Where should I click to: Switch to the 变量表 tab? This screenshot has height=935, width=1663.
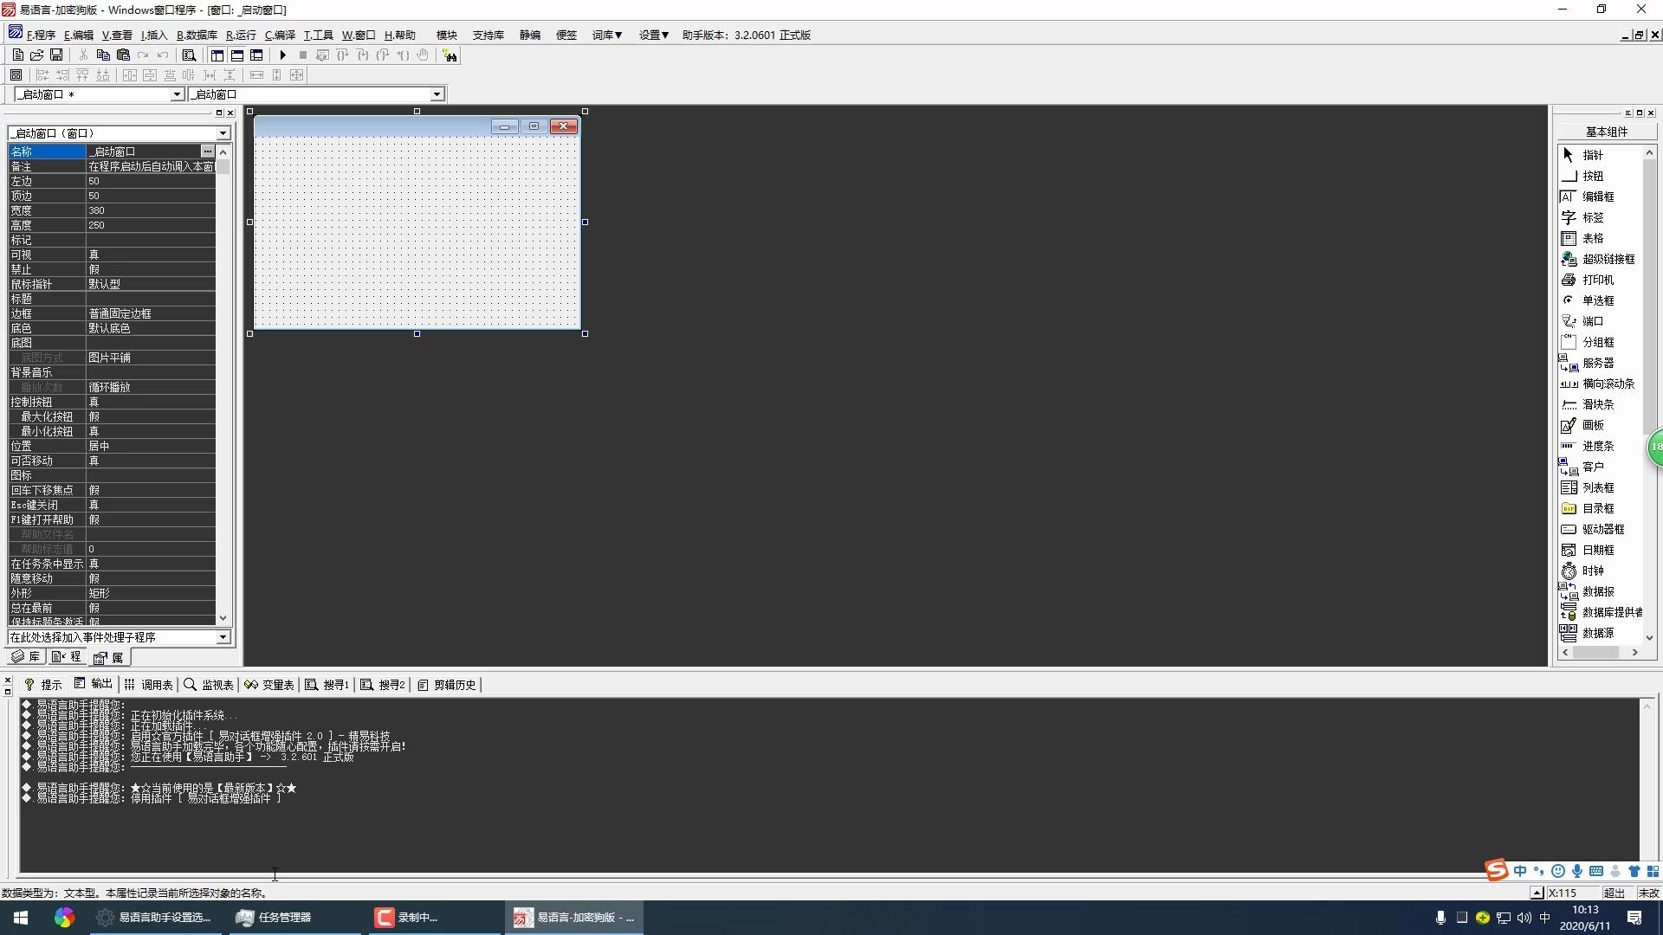tap(269, 685)
